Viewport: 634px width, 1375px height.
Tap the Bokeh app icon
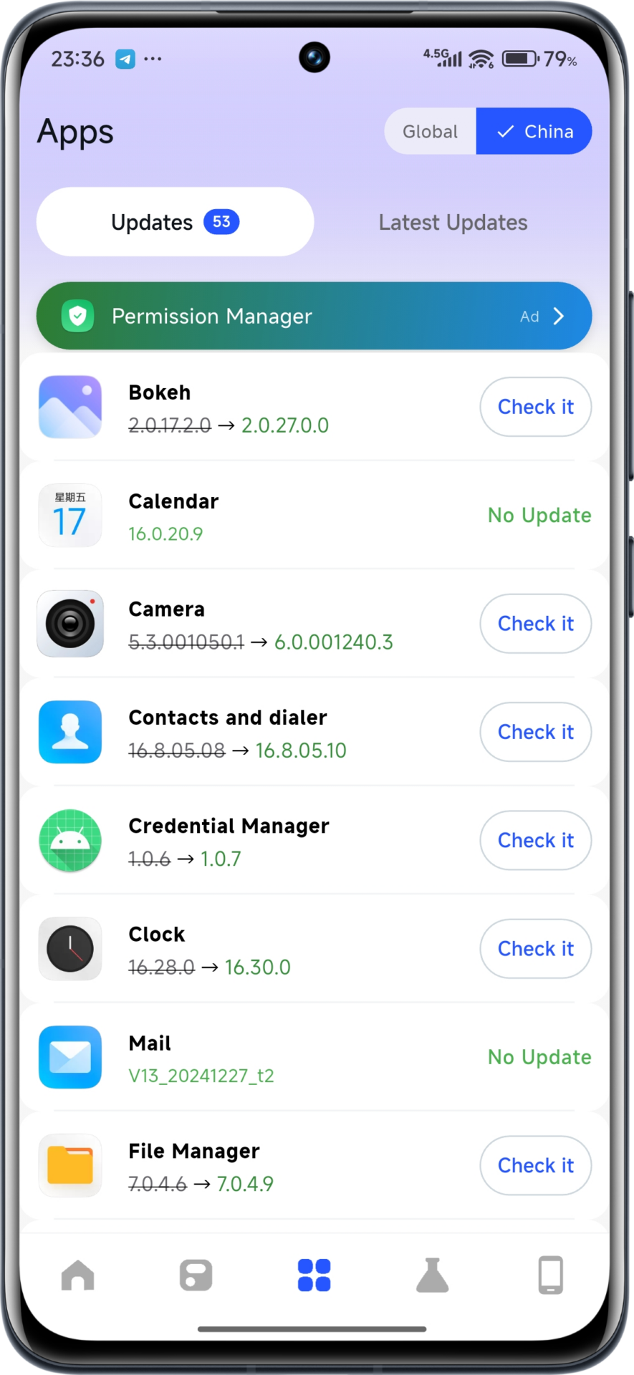point(70,407)
